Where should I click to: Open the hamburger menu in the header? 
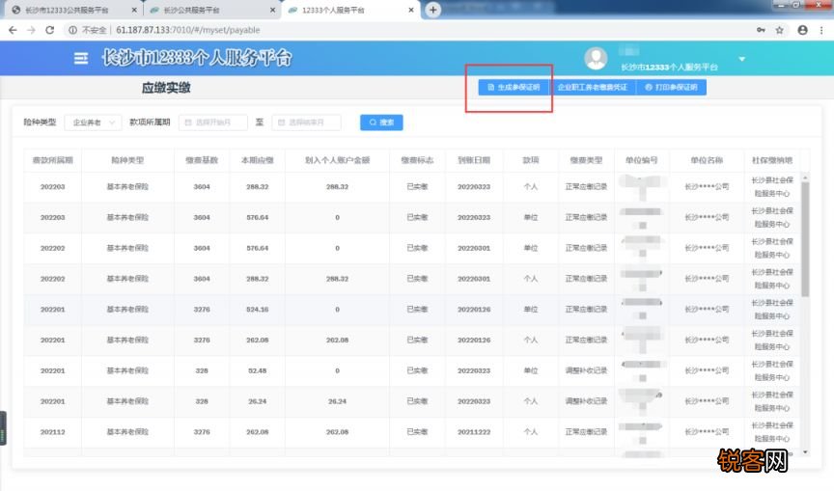pos(81,58)
